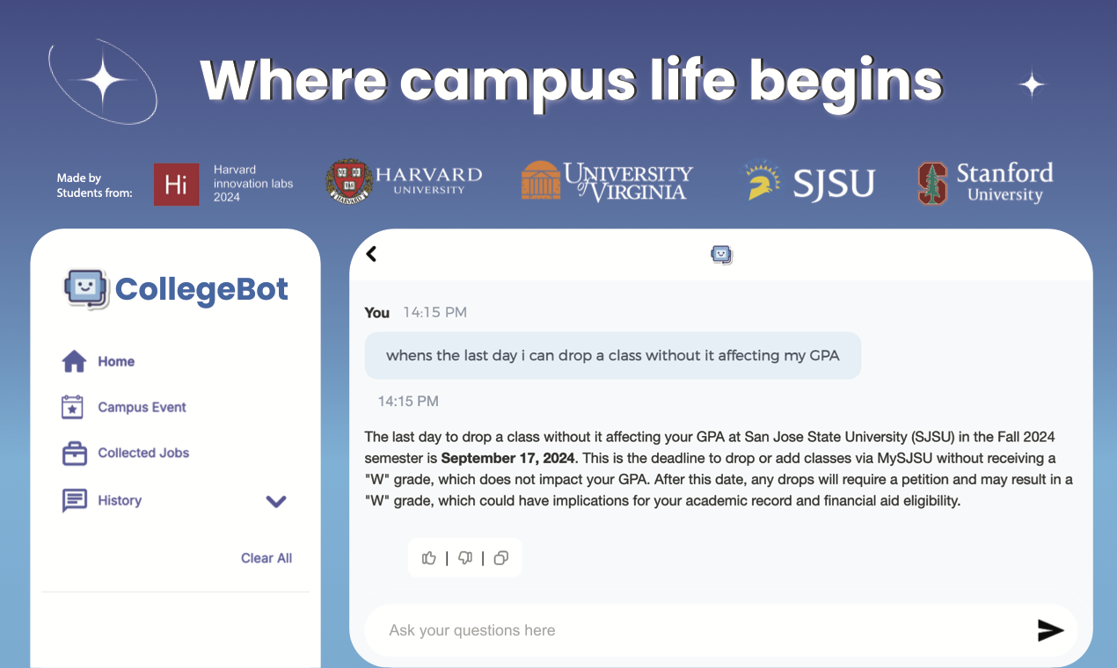Screen dimensions: 1117x668
Task: Send a message using the arrow button
Action: pos(1050,630)
